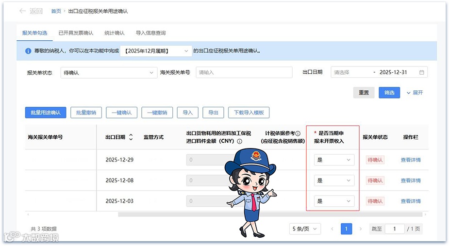449x246 pixels.
Task: Expand more filters with 展开
Action: point(415,93)
